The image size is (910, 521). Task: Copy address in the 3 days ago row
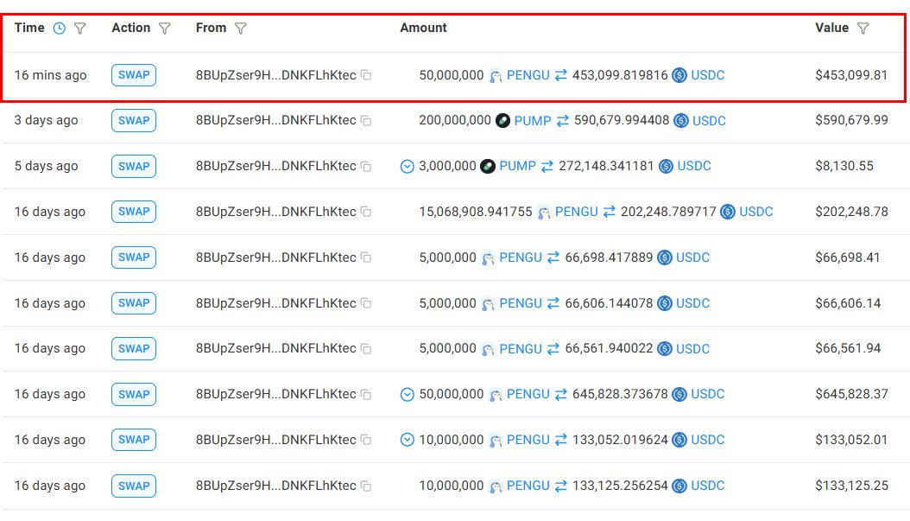[366, 121]
